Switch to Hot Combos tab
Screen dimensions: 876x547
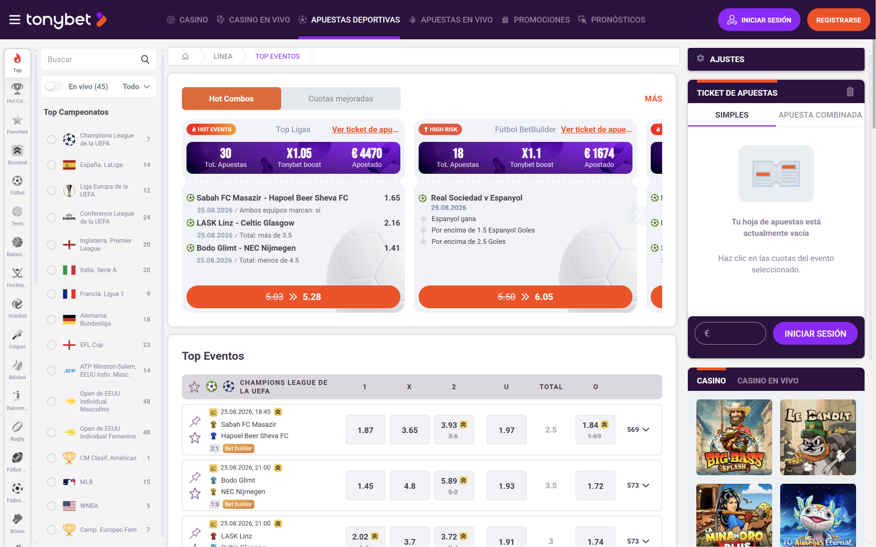232,99
